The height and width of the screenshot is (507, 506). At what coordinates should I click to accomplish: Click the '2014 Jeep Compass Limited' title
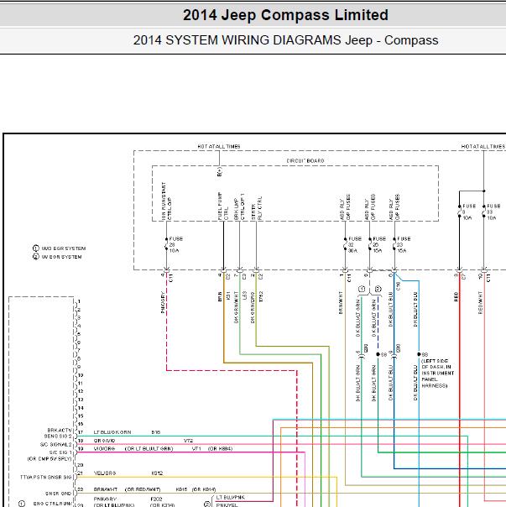(x=285, y=15)
